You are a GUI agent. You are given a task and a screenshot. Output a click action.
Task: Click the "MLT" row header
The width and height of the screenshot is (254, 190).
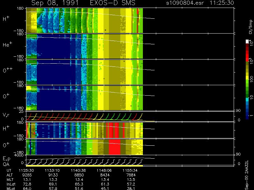pyautogui.click(x=10, y=180)
